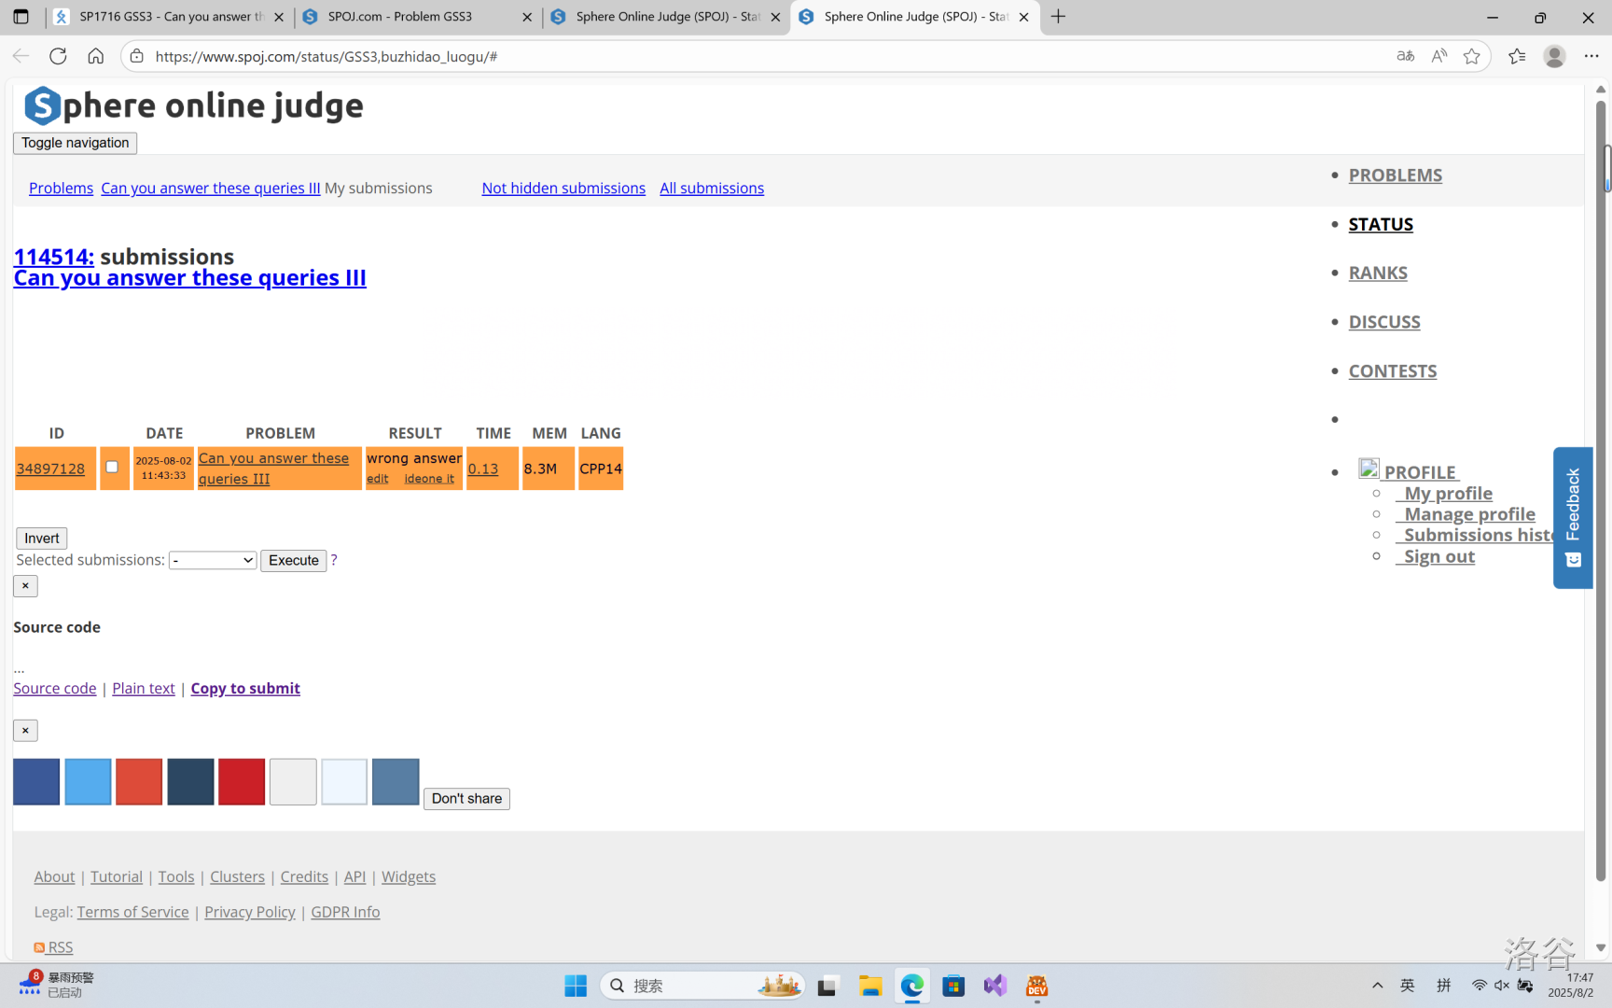Screen dimensions: 1612x1008
Task: Select the orange-red share swatch
Action: 139,782
